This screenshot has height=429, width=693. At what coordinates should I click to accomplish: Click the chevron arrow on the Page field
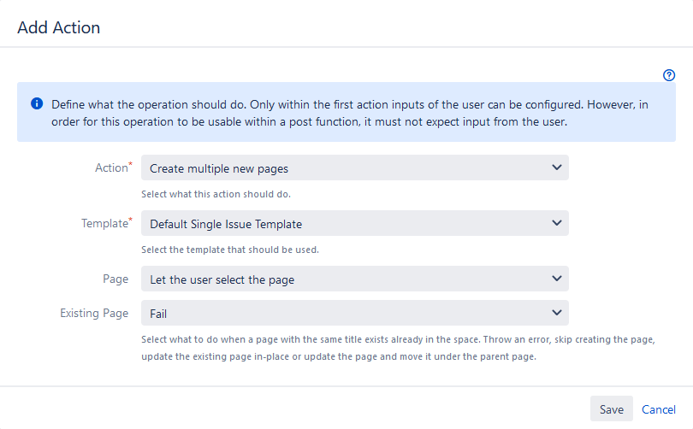(x=557, y=279)
